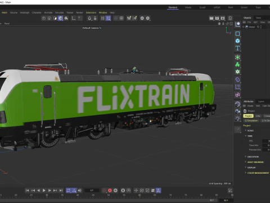Viewport: 270px width, 203px height.
Task: Open the MoGraph menu
Action: [x=25, y=12]
